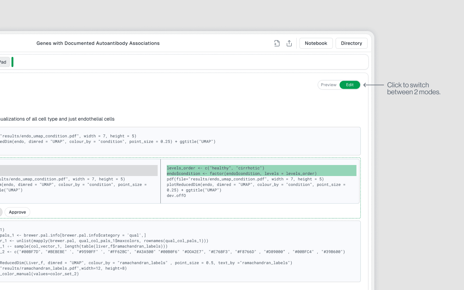
Task: Click the line 'endo$condition <- factor(endo$condition, levels = levels_order)'
Action: [x=242, y=173]
